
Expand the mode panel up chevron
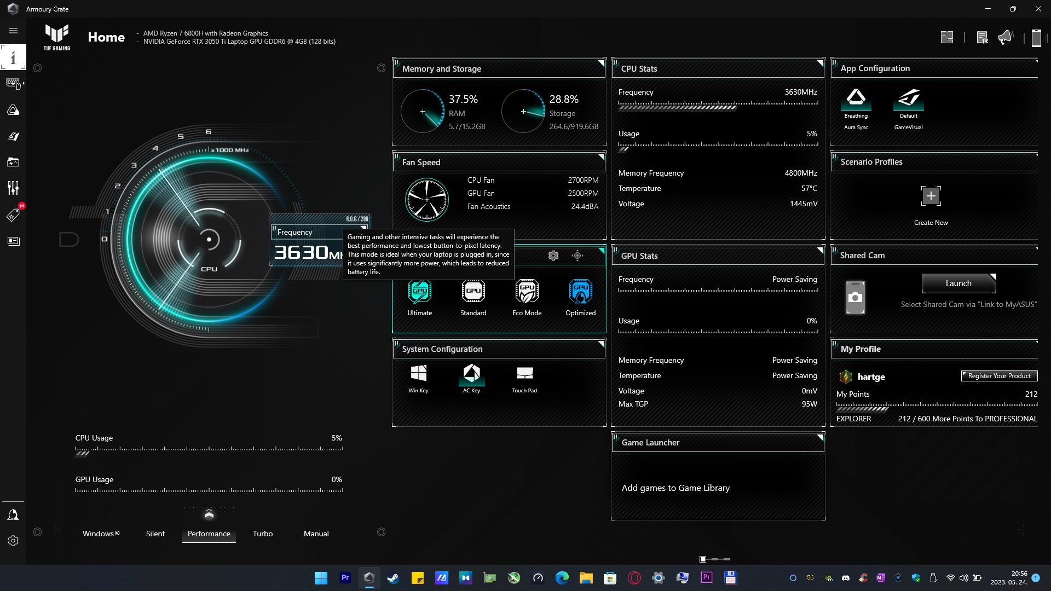209,514
